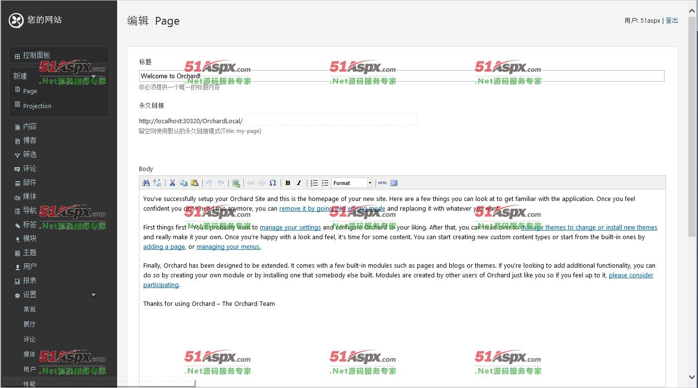The height and width of the screenshot is (388, 698).
Task: Click the Insert Image icon
Action: tap(236, 183)
